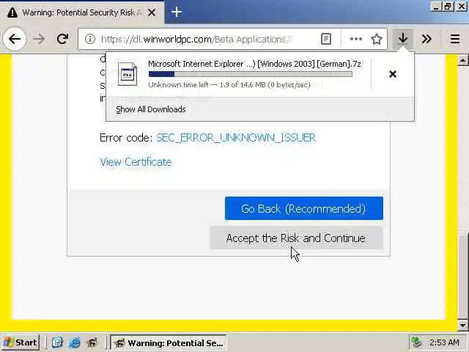Reload the current page
Screen dimensions: 469x352
62,39
